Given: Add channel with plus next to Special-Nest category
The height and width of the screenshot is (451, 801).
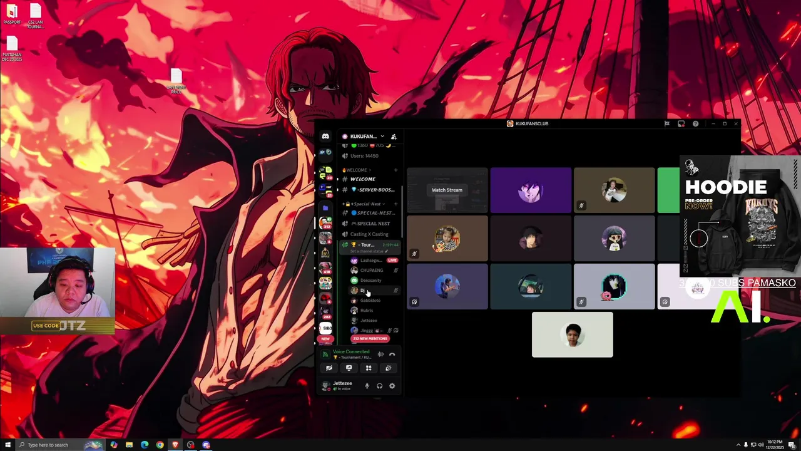Looking at the screenshot, I should tap(395, 204).
